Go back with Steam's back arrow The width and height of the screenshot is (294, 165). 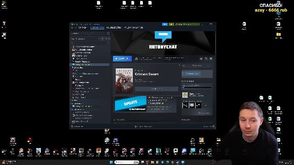(73, 27)
